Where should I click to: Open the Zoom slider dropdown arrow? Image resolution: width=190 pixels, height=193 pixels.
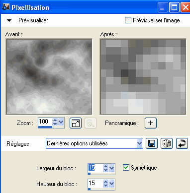[x=61, y=122]
